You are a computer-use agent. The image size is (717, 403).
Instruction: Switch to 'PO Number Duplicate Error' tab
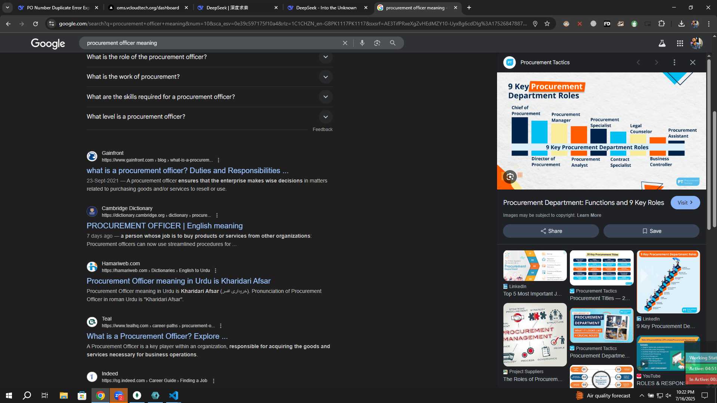click(58, 7)
